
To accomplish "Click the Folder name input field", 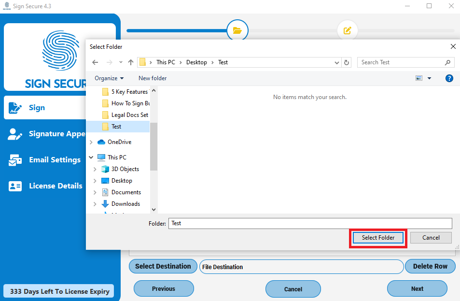I will [310, 224].
